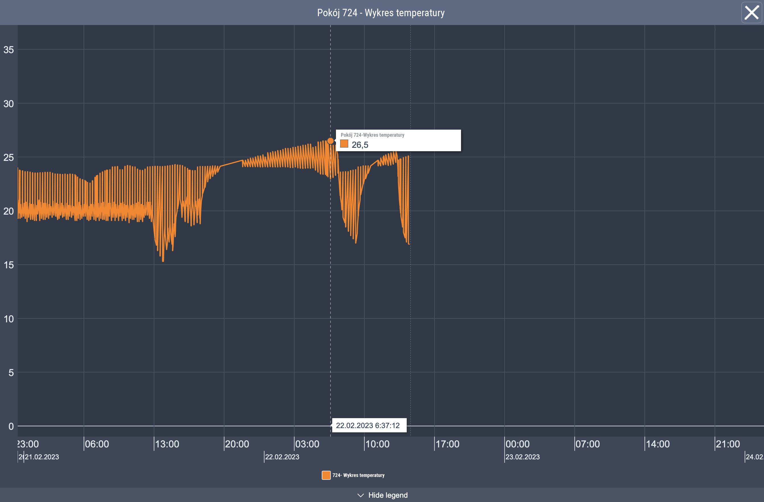Screen dimensions: 764x502
Task: Click the 13:00 time axis label
Action: pos(167,444)
